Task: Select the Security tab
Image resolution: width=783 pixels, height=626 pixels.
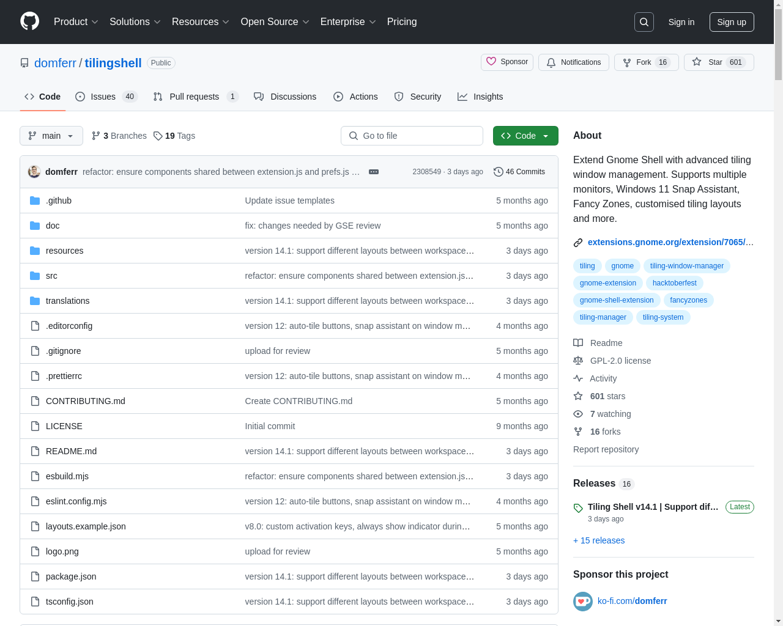Action: [418, 97]
